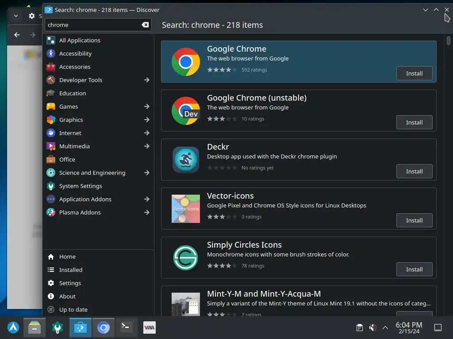Expand Internet subcategories arrow
The image size is (453, 339).
pyautogui.click(x=147, y=133)
